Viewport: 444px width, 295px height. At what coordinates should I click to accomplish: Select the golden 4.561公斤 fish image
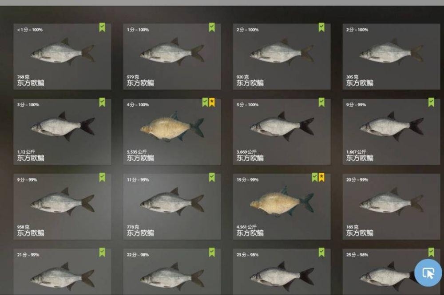pos(282,201)
